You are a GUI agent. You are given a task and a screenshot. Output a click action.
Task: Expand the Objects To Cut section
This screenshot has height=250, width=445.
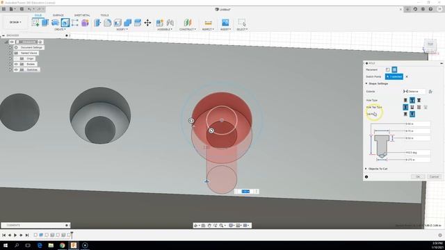point(366,169)
